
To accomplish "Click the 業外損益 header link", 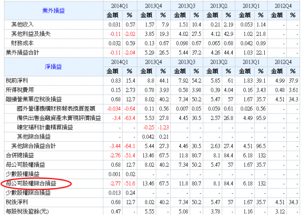I will [x=53, y=10].
